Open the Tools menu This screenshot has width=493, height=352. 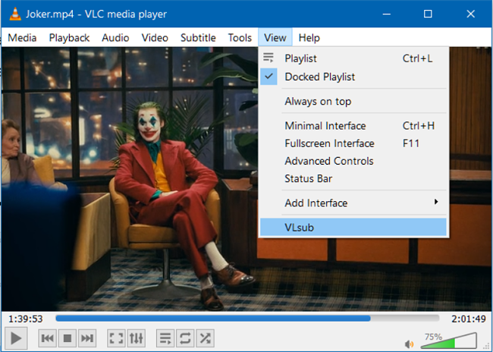[x=240, y=38]
